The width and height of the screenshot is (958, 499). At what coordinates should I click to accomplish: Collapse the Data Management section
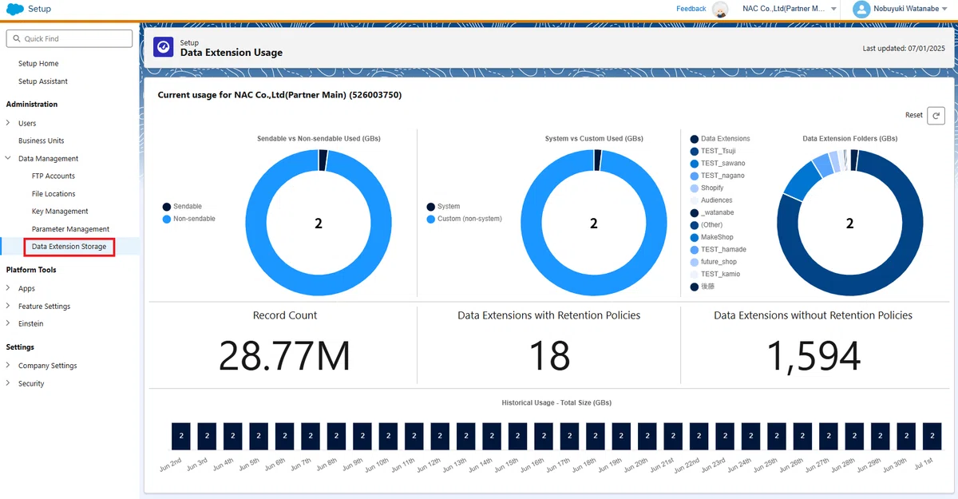(8, 158)
